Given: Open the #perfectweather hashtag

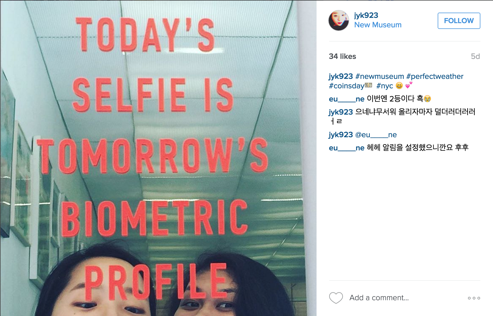Looking at the screenshot, I should [435, 76].
